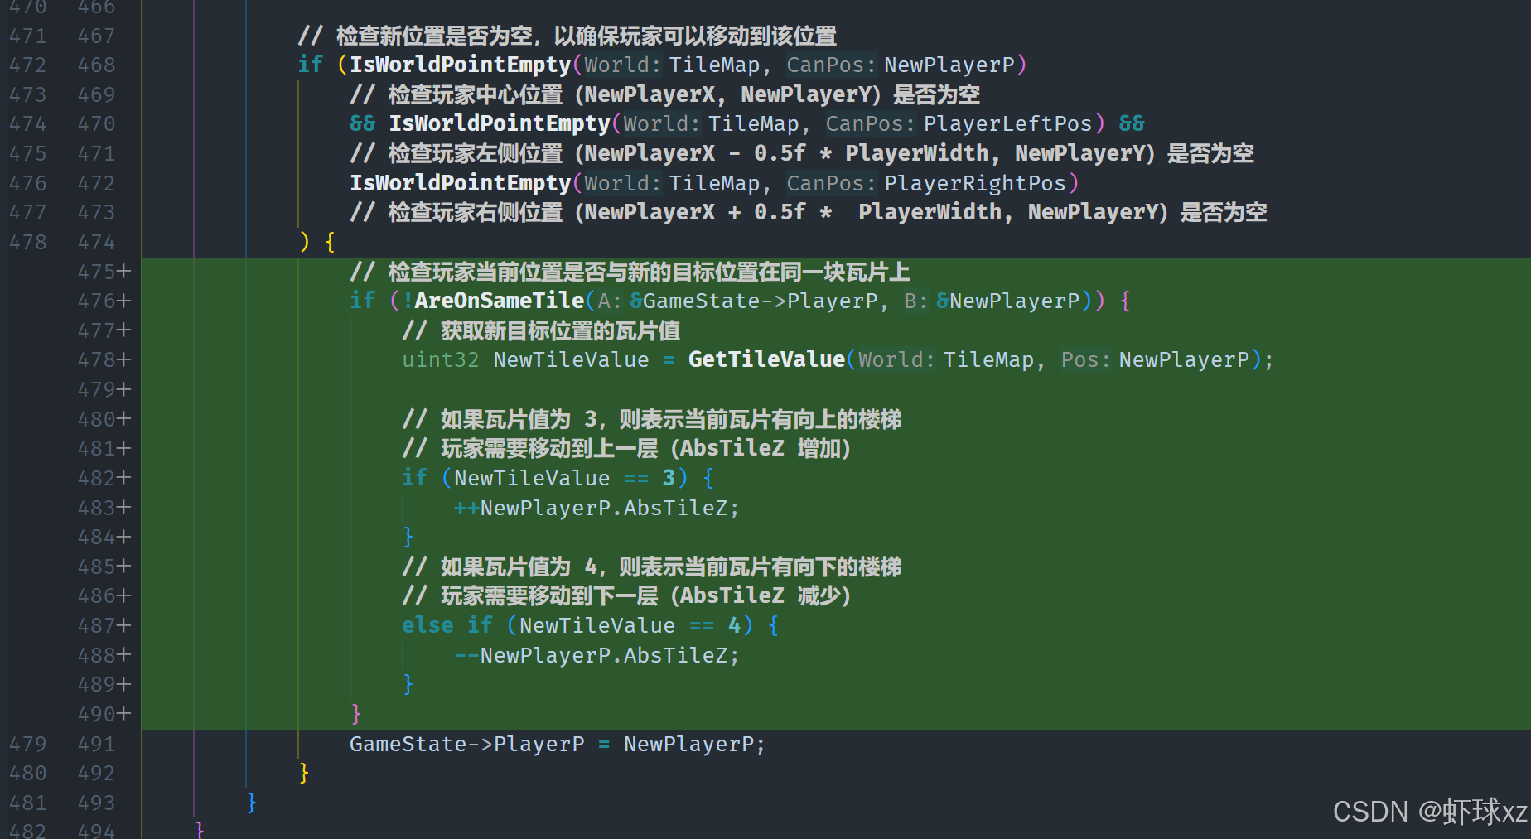Click the 'Pos:' inlay hint in GetTileValue call
The width and height of the screenshot is (1531, 839).
point(1086,359)
